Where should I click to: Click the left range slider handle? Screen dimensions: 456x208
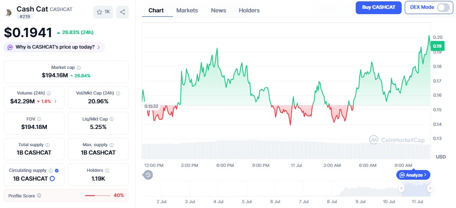tap(402, 188)
